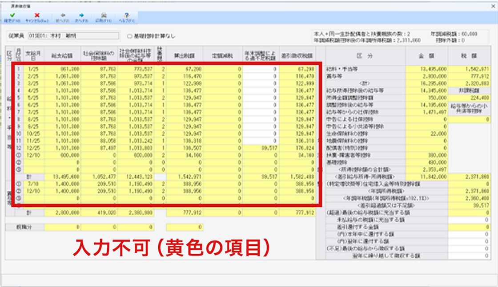Click the 確定(F10) green checkmark icon
Viewport: 498px width, 287px height.
coord(13,15)
